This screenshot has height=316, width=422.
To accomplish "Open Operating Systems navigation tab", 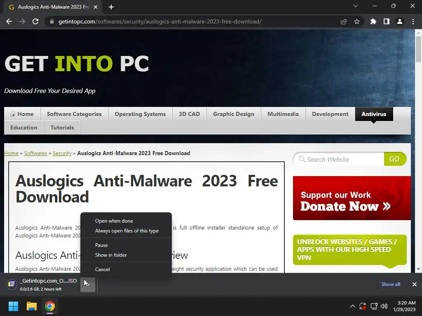I will (x=140, y=114).
